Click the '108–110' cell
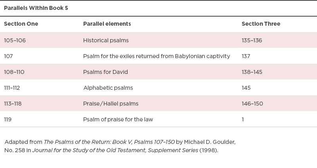This screenshot has width=317, height=168. click(x=14, y=72)
